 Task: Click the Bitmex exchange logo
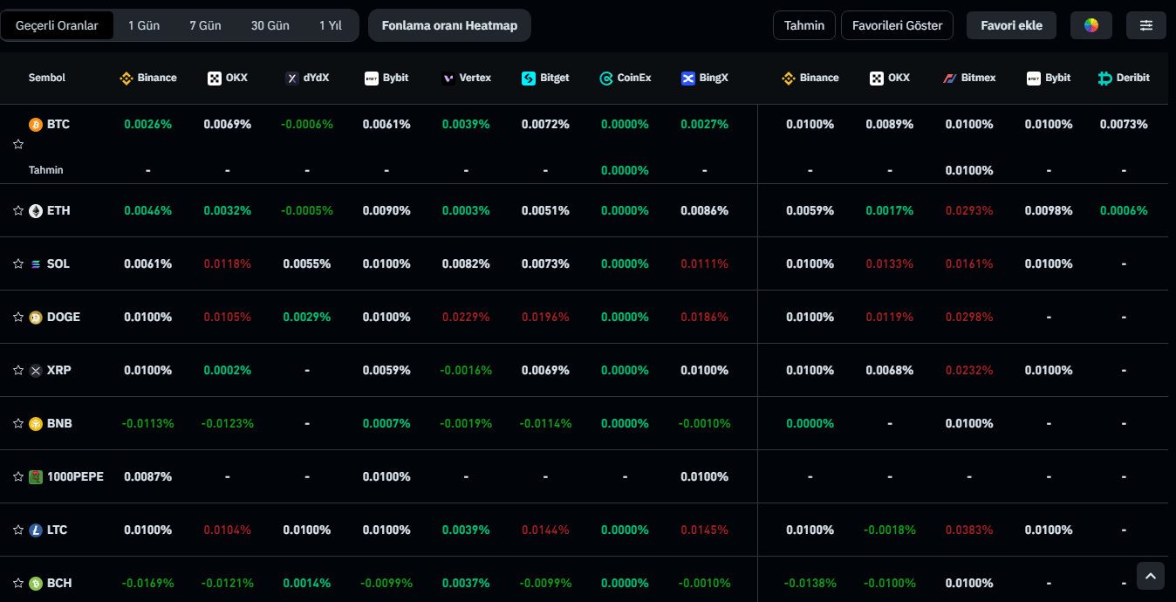950,79
